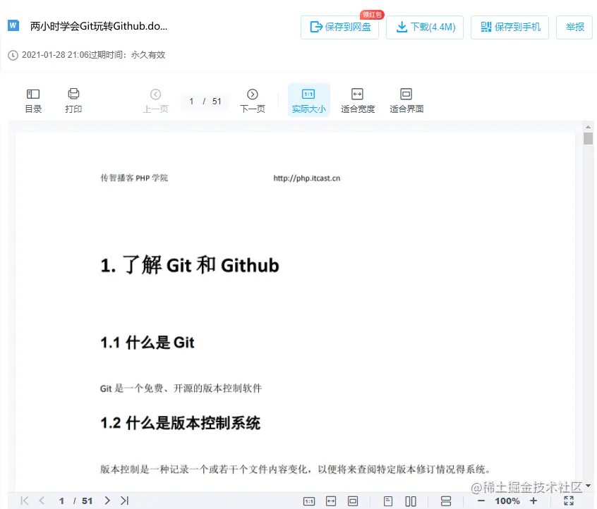Open the 目录 table of contents
This screenshot has height=509, width=597.
[x=33, y=101]
